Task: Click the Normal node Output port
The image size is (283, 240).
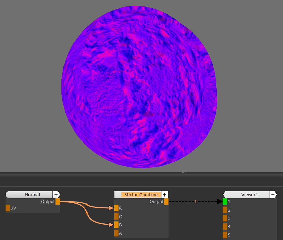Action: pyautogui.click(x=58, y=202)
